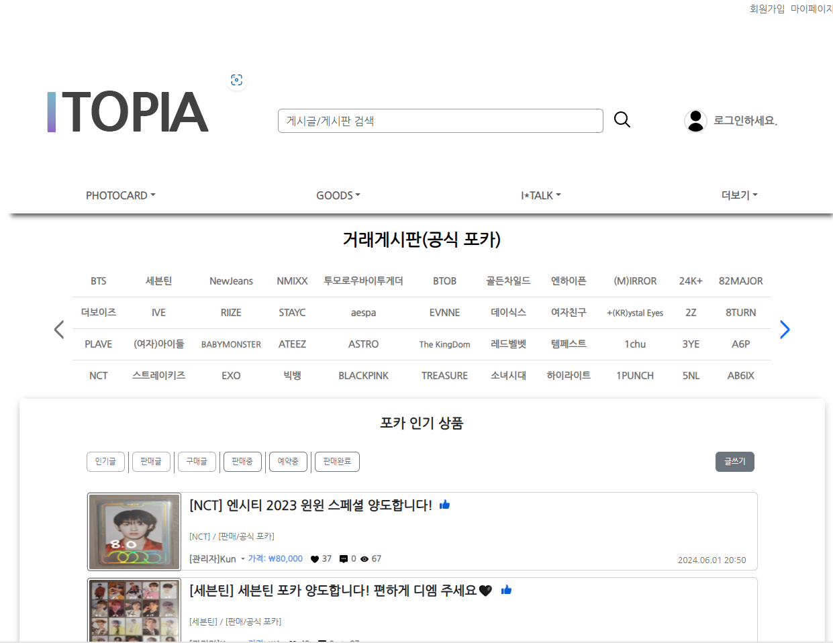Select 데이식스 in artist list
Screen dimensions: 833x643
(x=508, y=313)
